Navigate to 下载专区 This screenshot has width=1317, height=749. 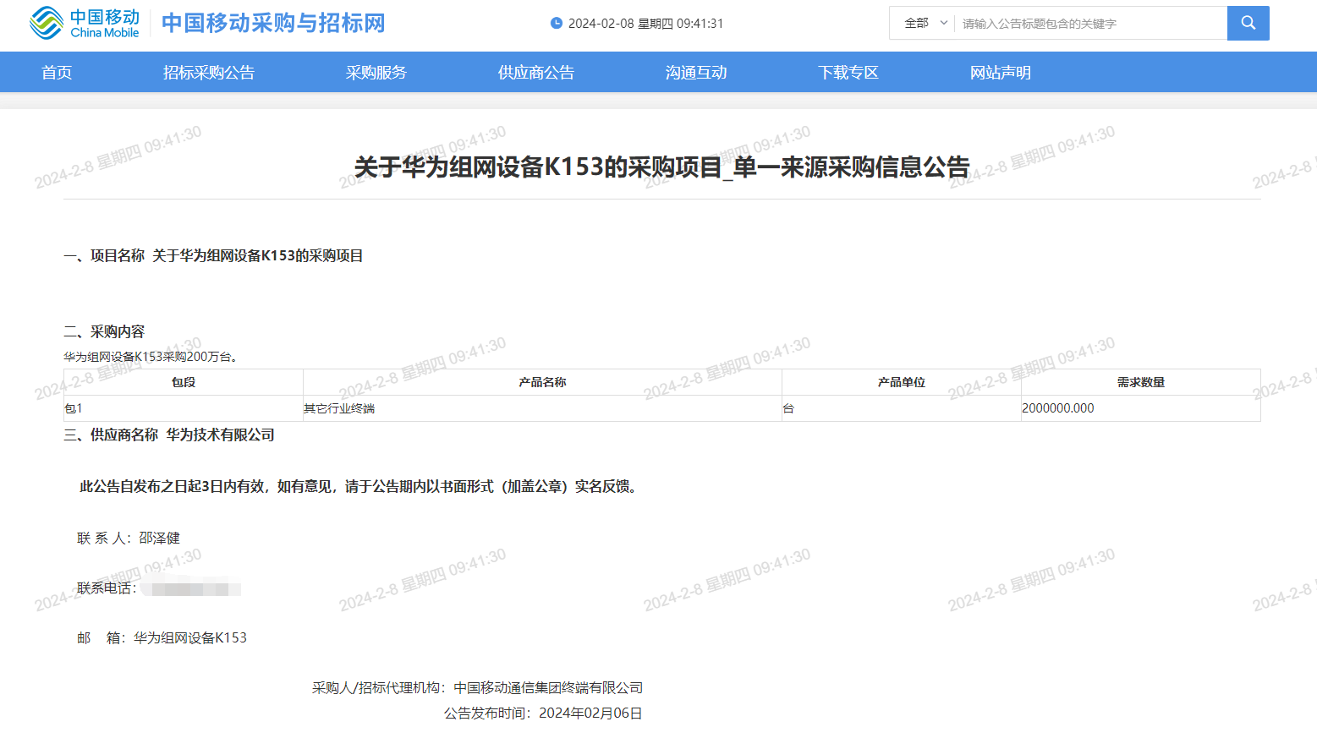[x=848, y=73]
